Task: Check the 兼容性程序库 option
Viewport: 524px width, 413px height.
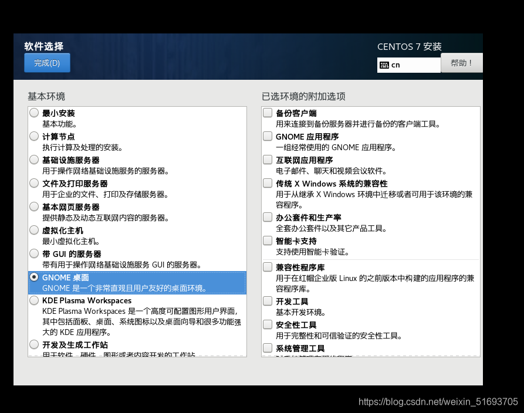Action: pos(268,267)
